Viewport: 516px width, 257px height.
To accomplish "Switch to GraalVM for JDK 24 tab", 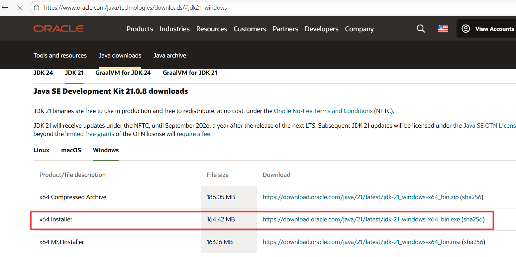I will [123, 72].
